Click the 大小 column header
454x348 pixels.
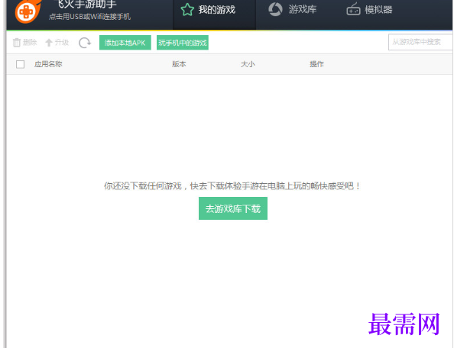click(x=248, y=64)
